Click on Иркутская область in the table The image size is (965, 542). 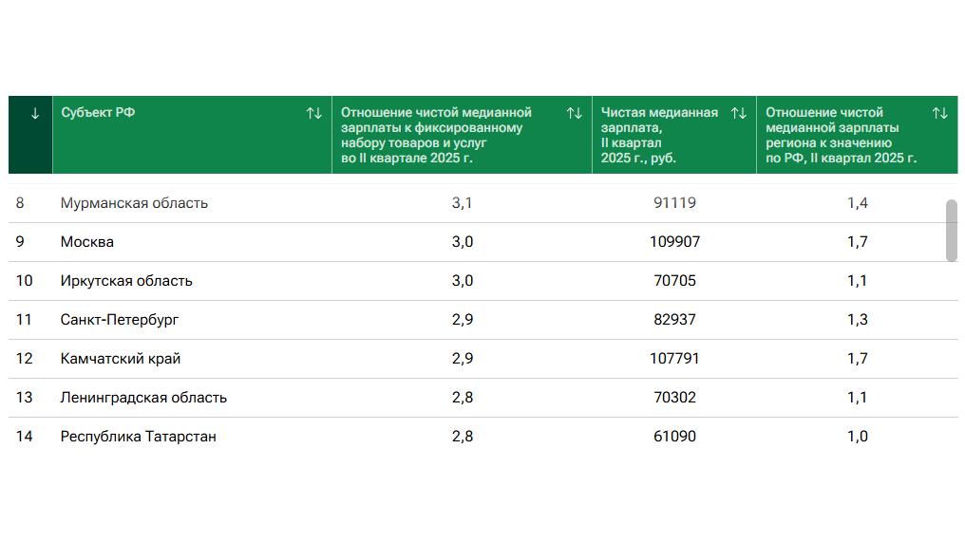126,281
